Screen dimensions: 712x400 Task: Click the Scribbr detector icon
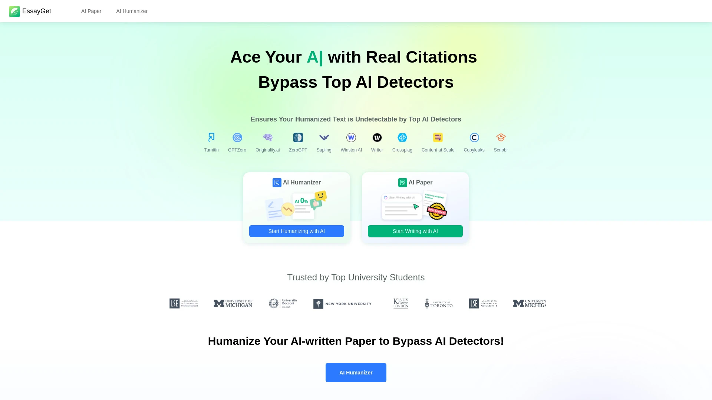[501, 137]
